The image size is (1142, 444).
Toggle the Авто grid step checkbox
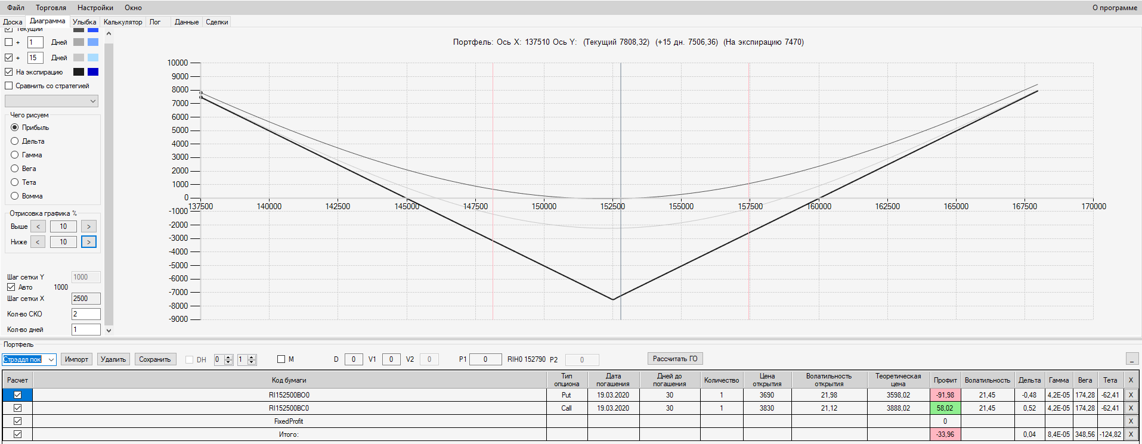pyautogui.click(x=11, y=287)
